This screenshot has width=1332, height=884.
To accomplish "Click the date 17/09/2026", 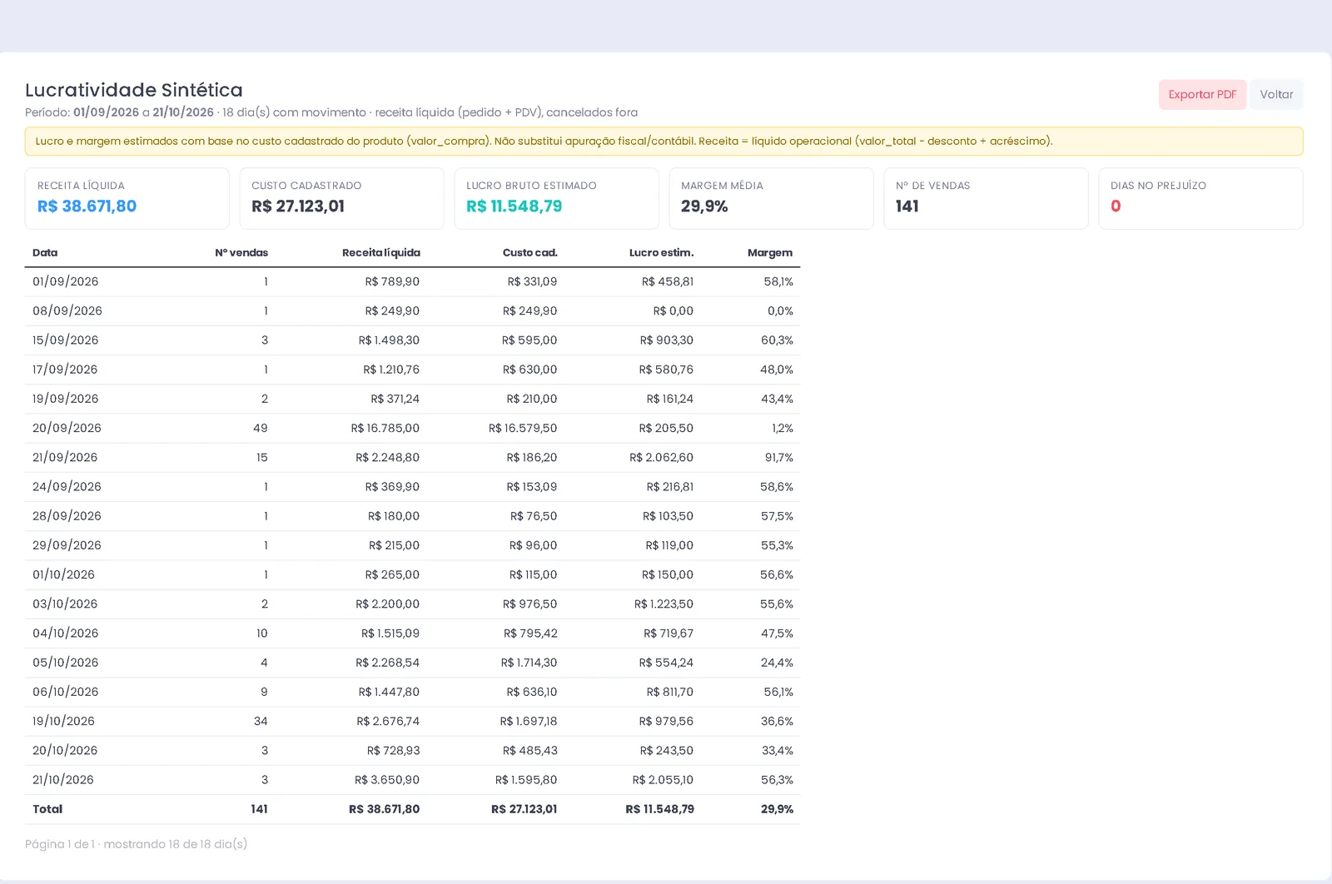I will (65, 370).
